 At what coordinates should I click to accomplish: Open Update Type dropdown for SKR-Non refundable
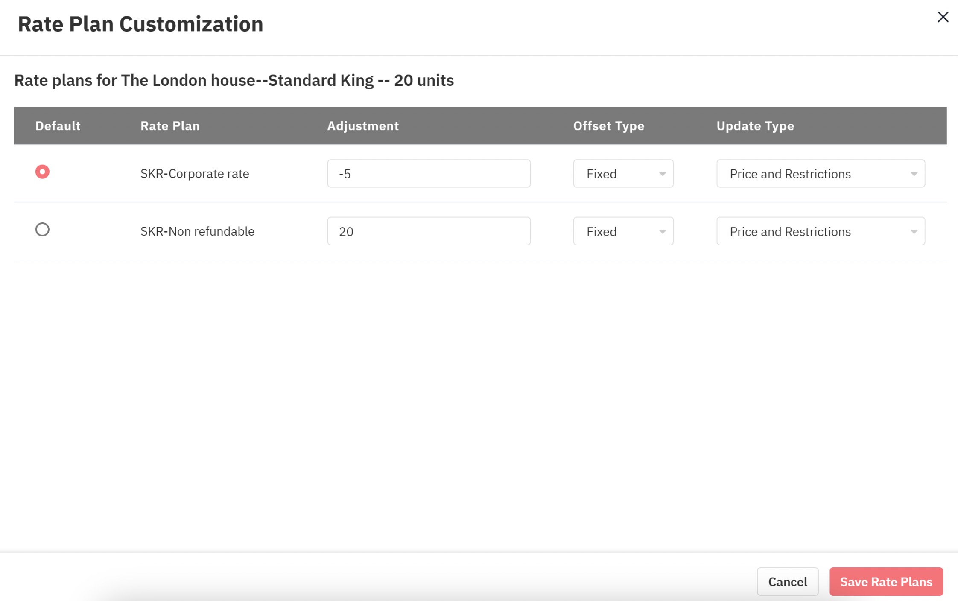(x=821, y=231)
